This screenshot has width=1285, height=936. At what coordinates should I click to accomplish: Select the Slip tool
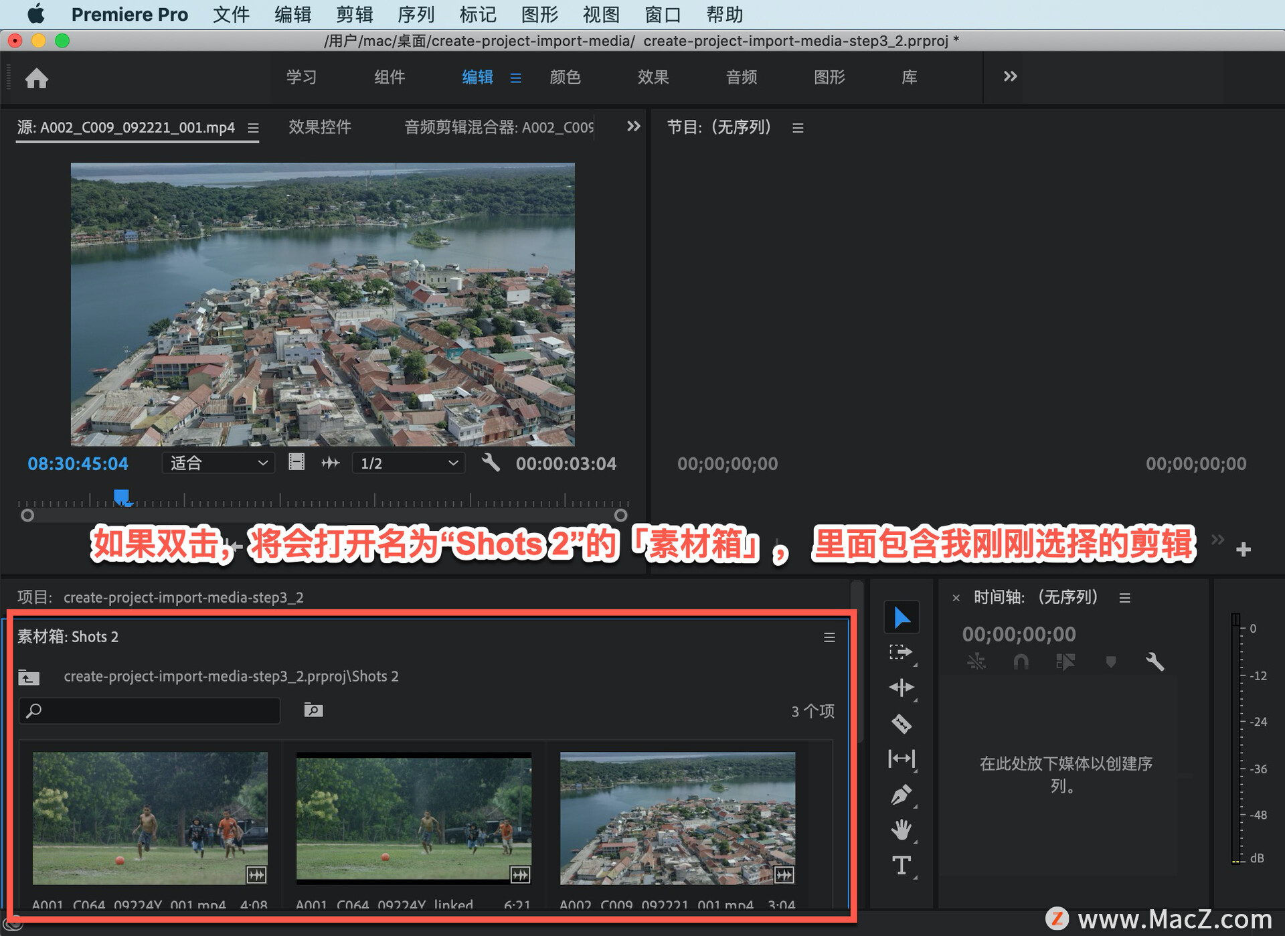tap(901, 759)
